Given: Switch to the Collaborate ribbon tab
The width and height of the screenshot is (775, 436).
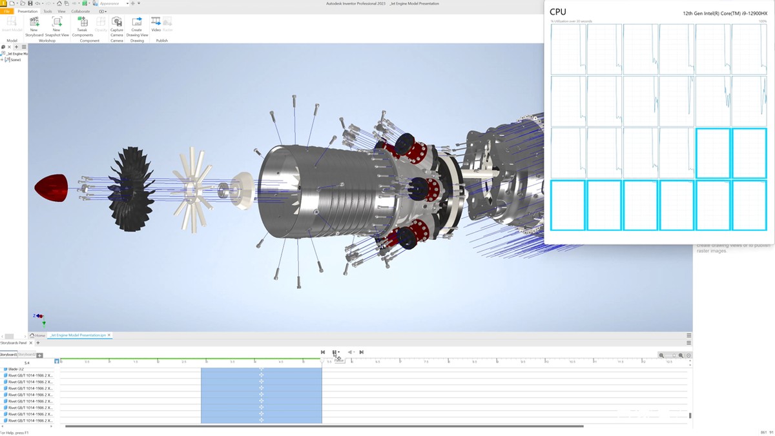Looking at the screenshot, I should pyautogui.click(x=81, y=12).
